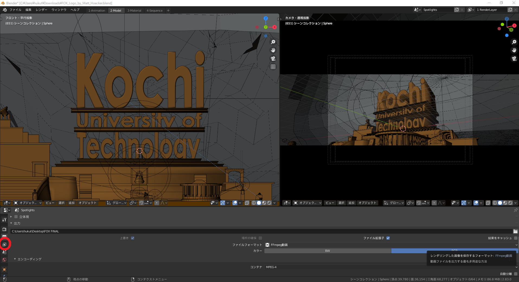Switch to the 4-Sequence workspace tab
This screenshot has width=519, height=282.
(x=155, y=11)
